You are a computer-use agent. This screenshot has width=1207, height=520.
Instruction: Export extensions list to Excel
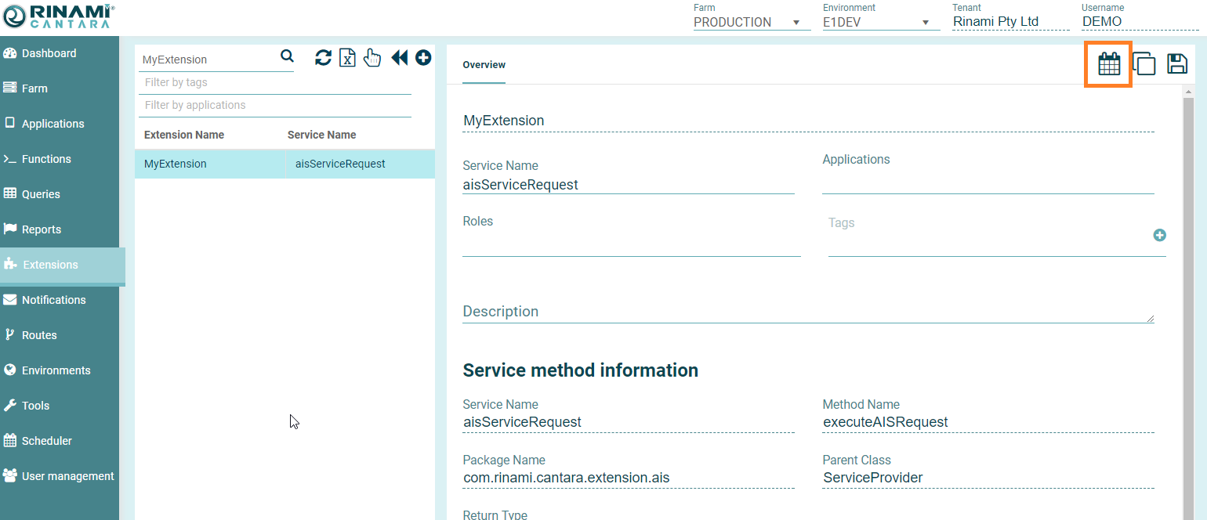pyautogui.click(x=347, y=57)
